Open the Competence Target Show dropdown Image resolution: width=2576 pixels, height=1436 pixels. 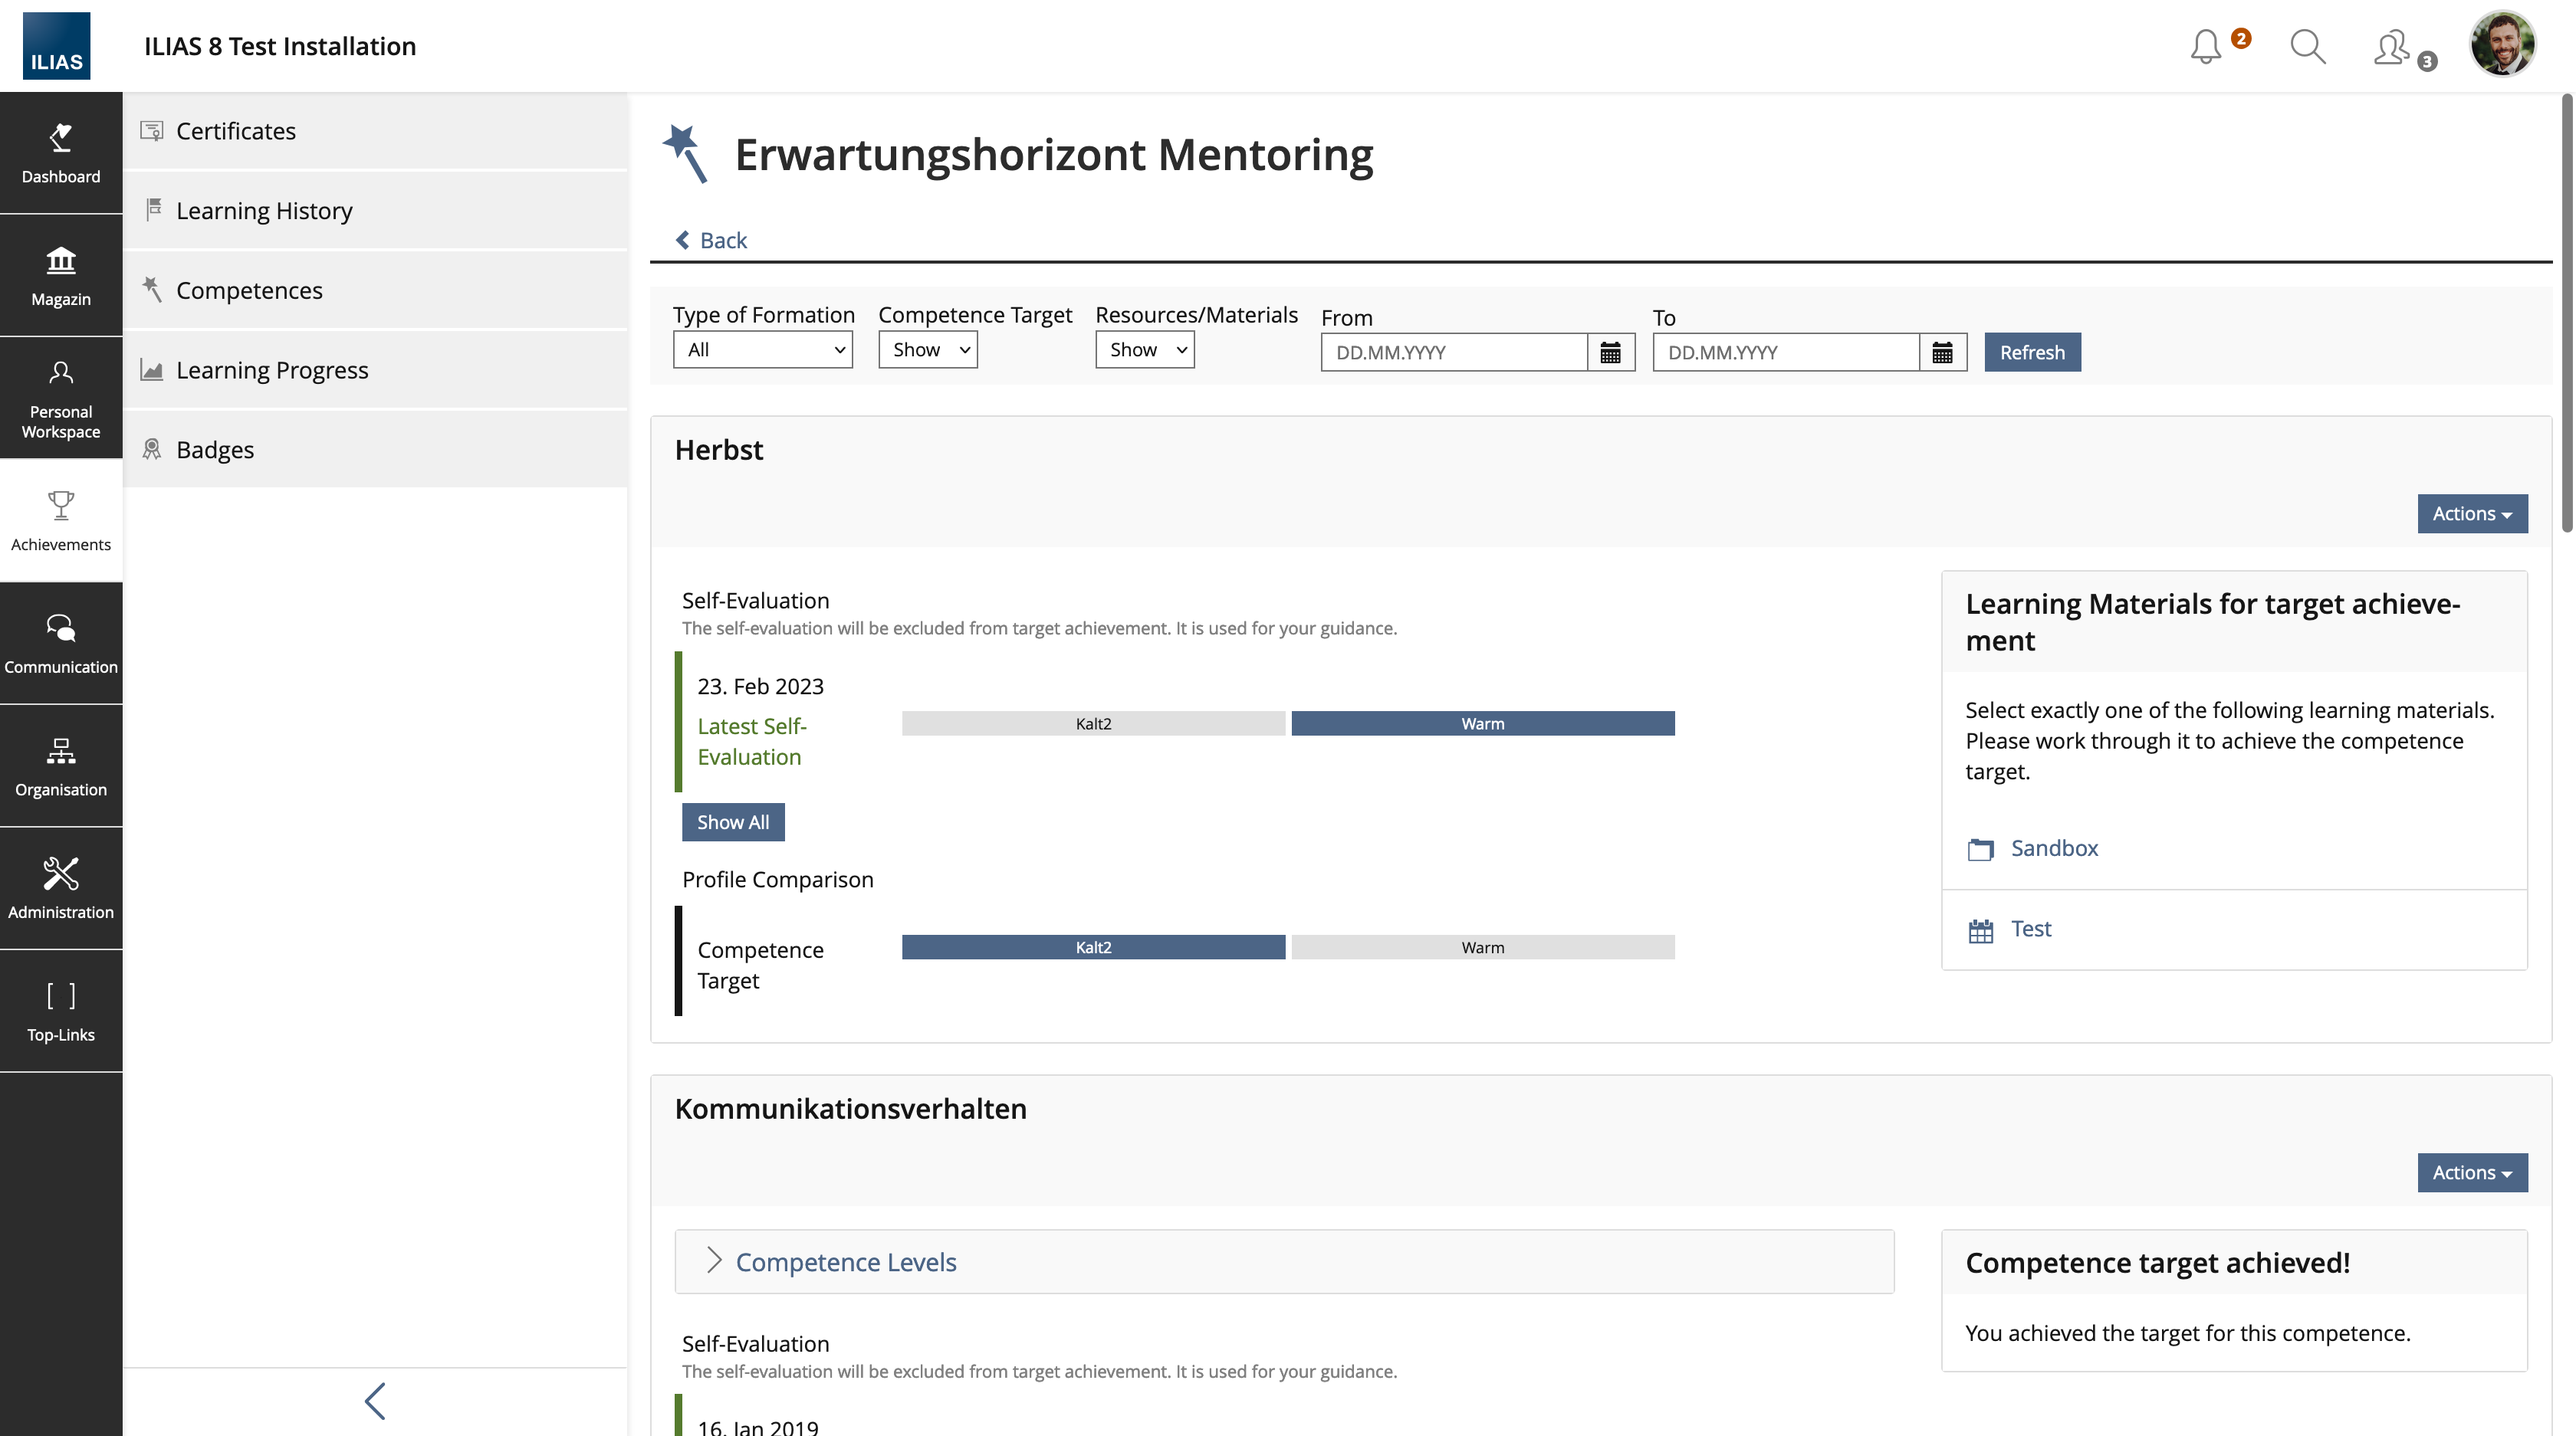point(927,349)
